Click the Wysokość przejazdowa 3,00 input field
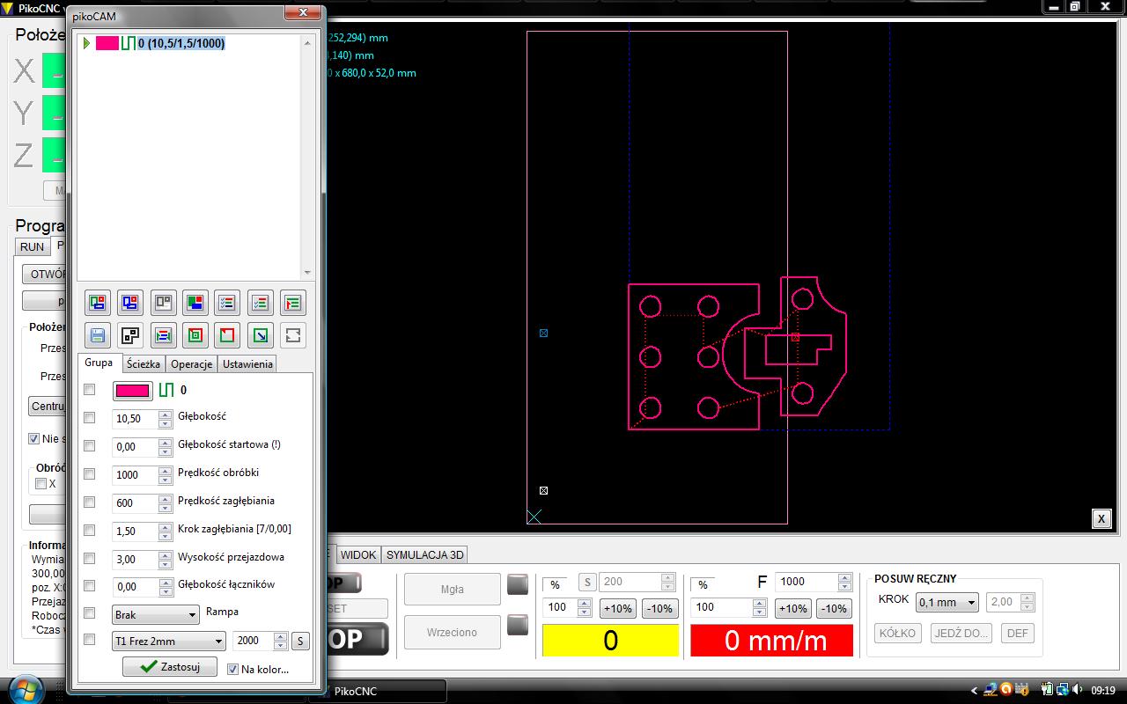This screenshot has height=704, width=1127. tap(136, 559)
